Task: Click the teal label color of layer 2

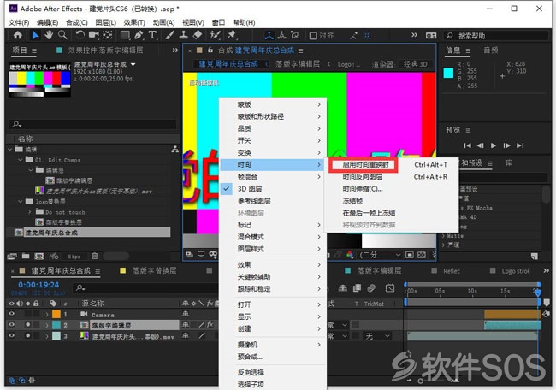Action: tap(56, 325)
